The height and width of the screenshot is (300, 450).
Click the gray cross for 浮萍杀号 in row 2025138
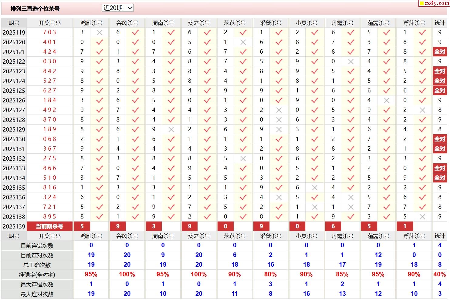(422, 217)
